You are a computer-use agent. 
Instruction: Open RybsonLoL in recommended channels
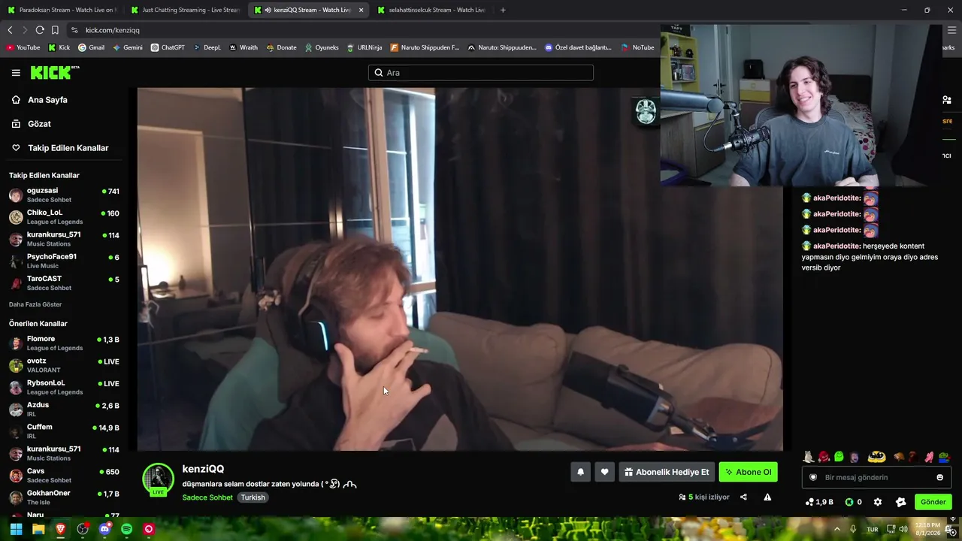tap(64, 388)
